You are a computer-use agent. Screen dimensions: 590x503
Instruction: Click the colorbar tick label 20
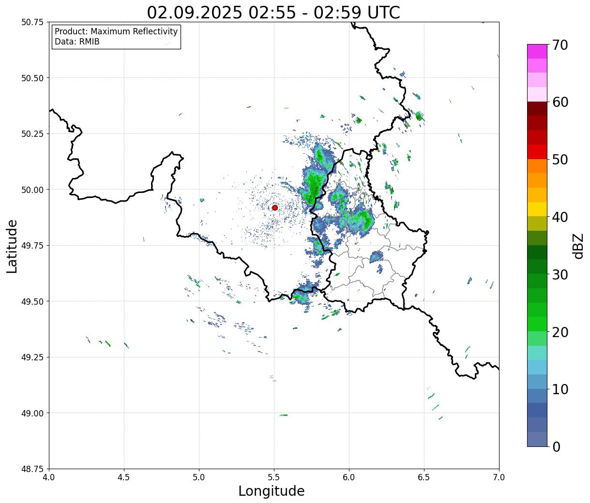(x=560, y=332)
